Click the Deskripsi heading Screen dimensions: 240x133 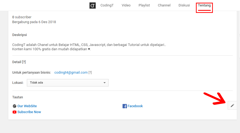point(19,35)
